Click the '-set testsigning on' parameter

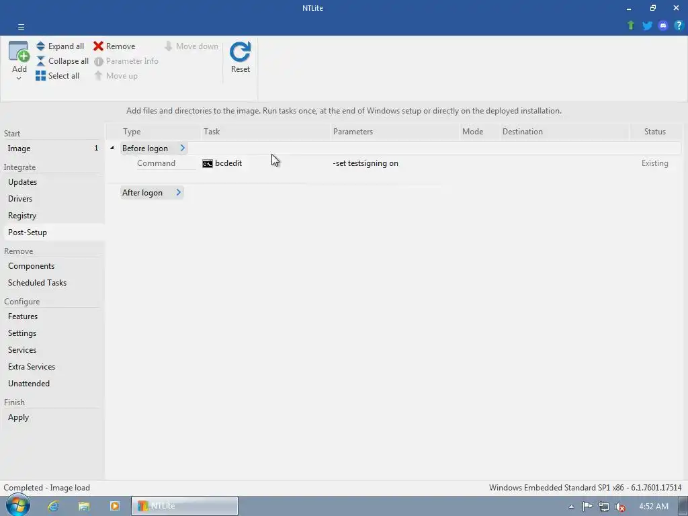[365, 163]
